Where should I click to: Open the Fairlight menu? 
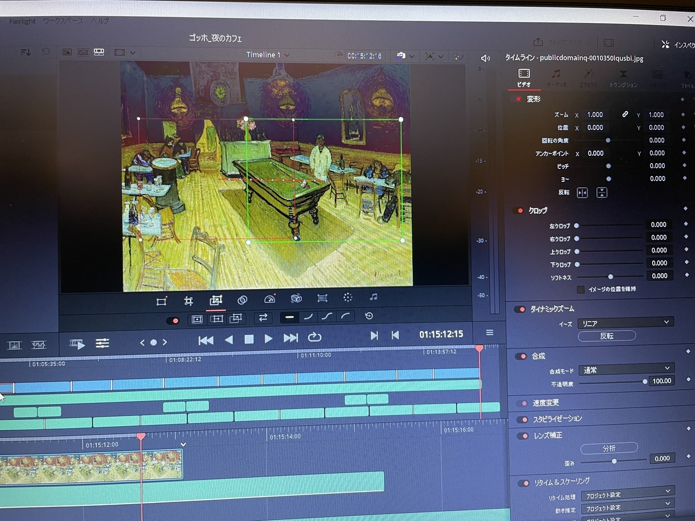point(22,21)
